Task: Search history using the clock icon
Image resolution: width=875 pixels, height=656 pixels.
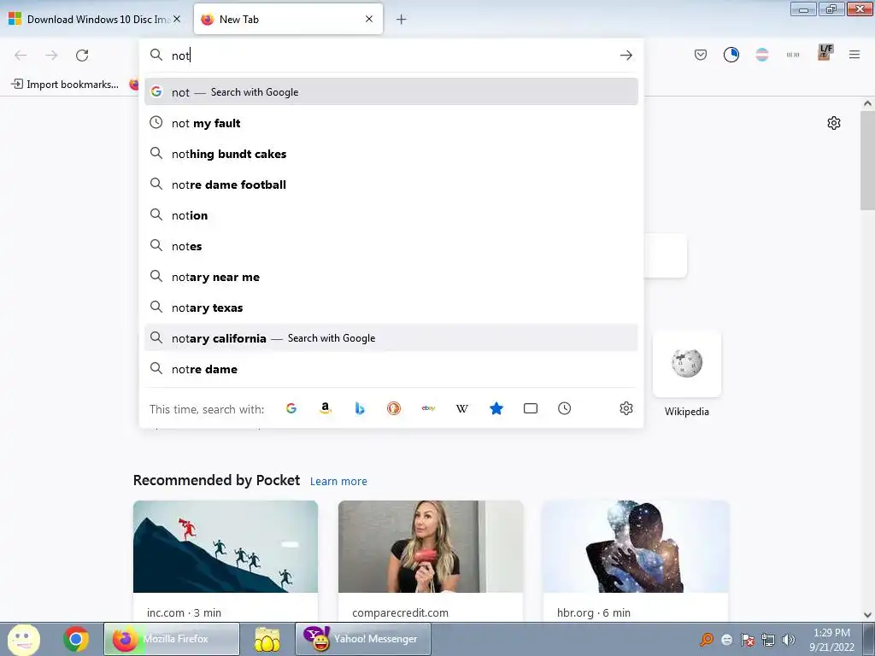Action: tap(564, 408)
